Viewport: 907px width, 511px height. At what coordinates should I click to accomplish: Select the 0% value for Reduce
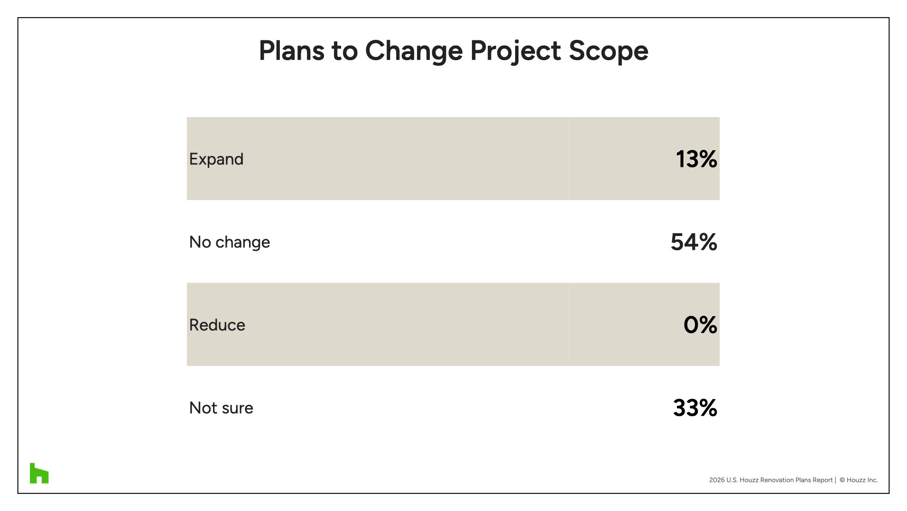700,325
